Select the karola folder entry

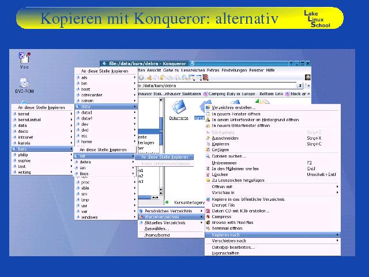42,143
